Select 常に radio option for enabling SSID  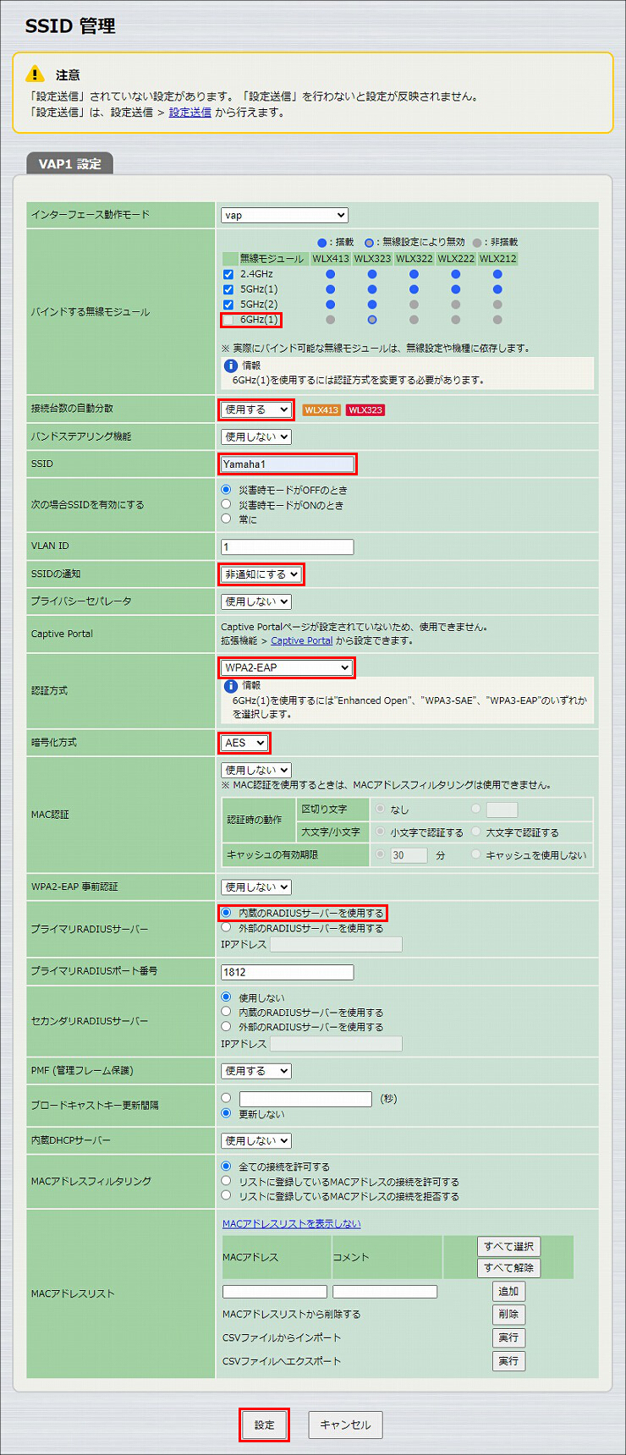(226, 519)
